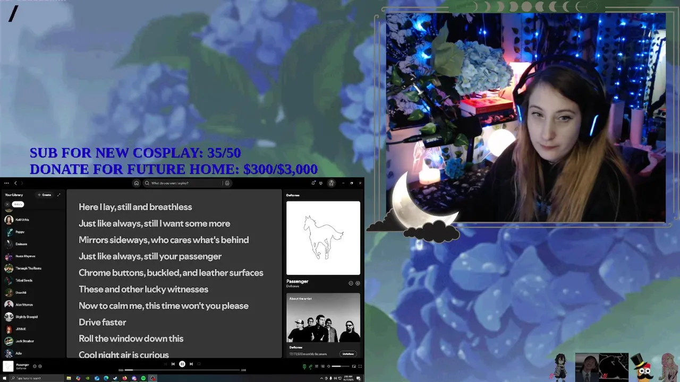This screenshot has width=680, height=382.
Task: Seek within the song progress bar
Action: [x=182, y=370]
